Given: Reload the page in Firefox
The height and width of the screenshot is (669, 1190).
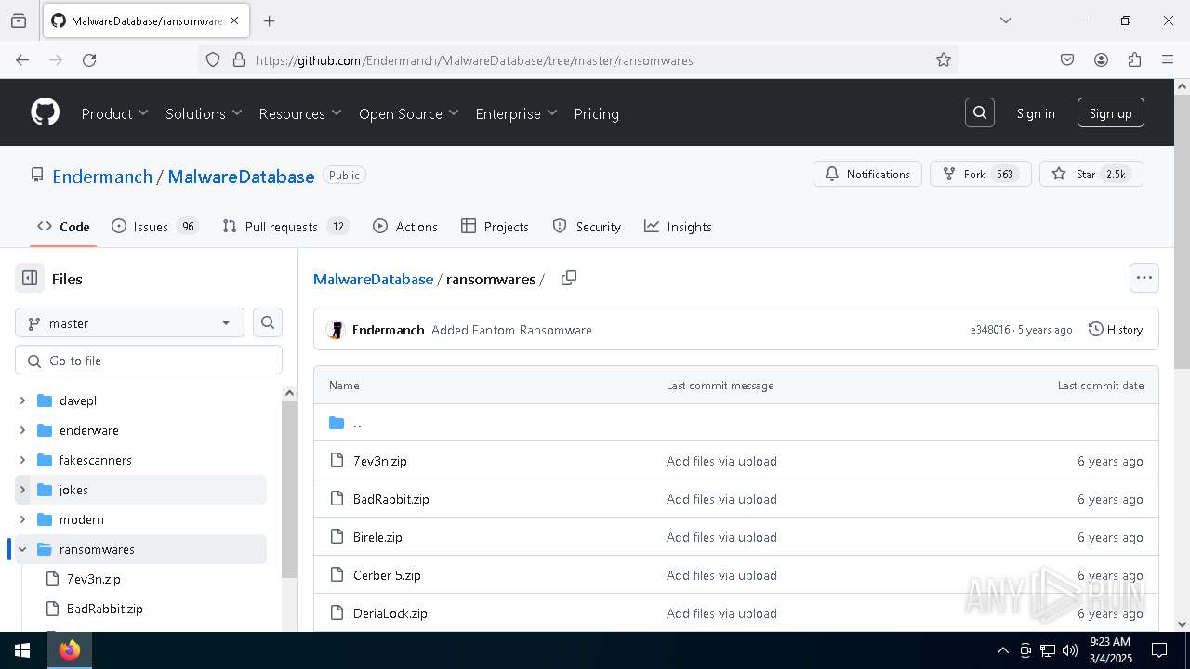Looking at the screenshot, I should pos(89,59).
